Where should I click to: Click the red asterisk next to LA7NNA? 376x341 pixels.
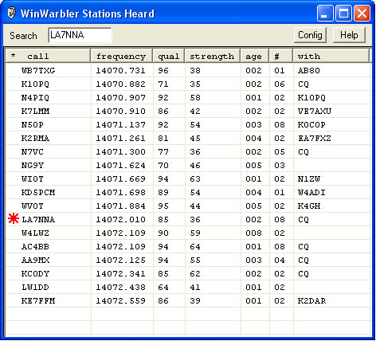point(14,219)
